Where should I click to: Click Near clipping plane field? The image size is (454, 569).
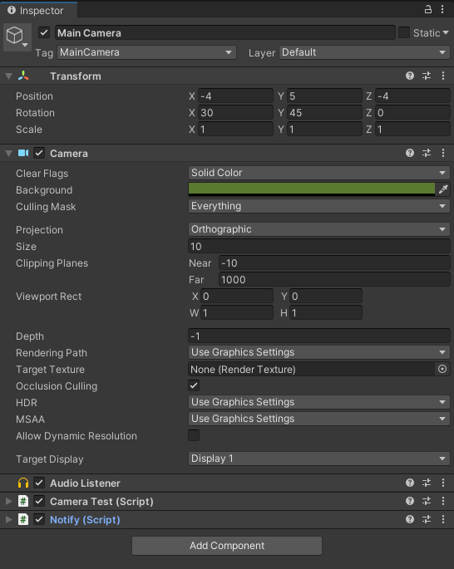(x=334, y=263)
